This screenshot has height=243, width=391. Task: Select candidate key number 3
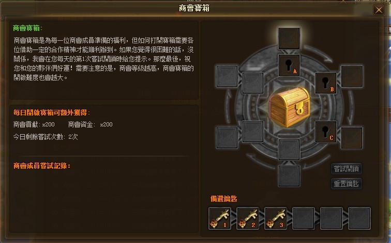(276, 219)
